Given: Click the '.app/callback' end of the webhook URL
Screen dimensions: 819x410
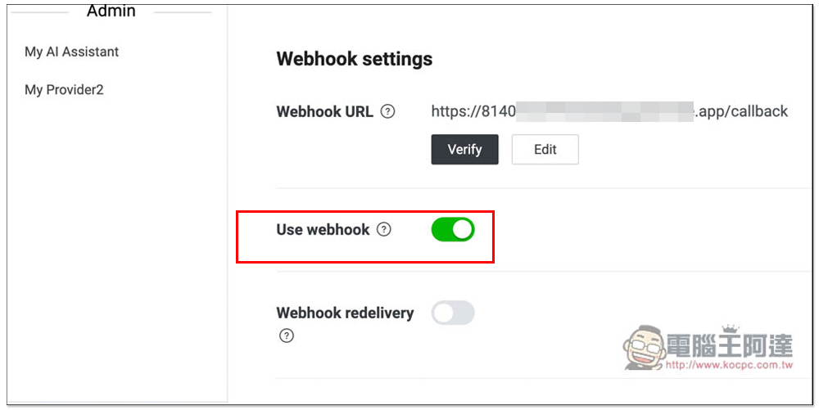Looking at the screenshot, I should [741, 112].
